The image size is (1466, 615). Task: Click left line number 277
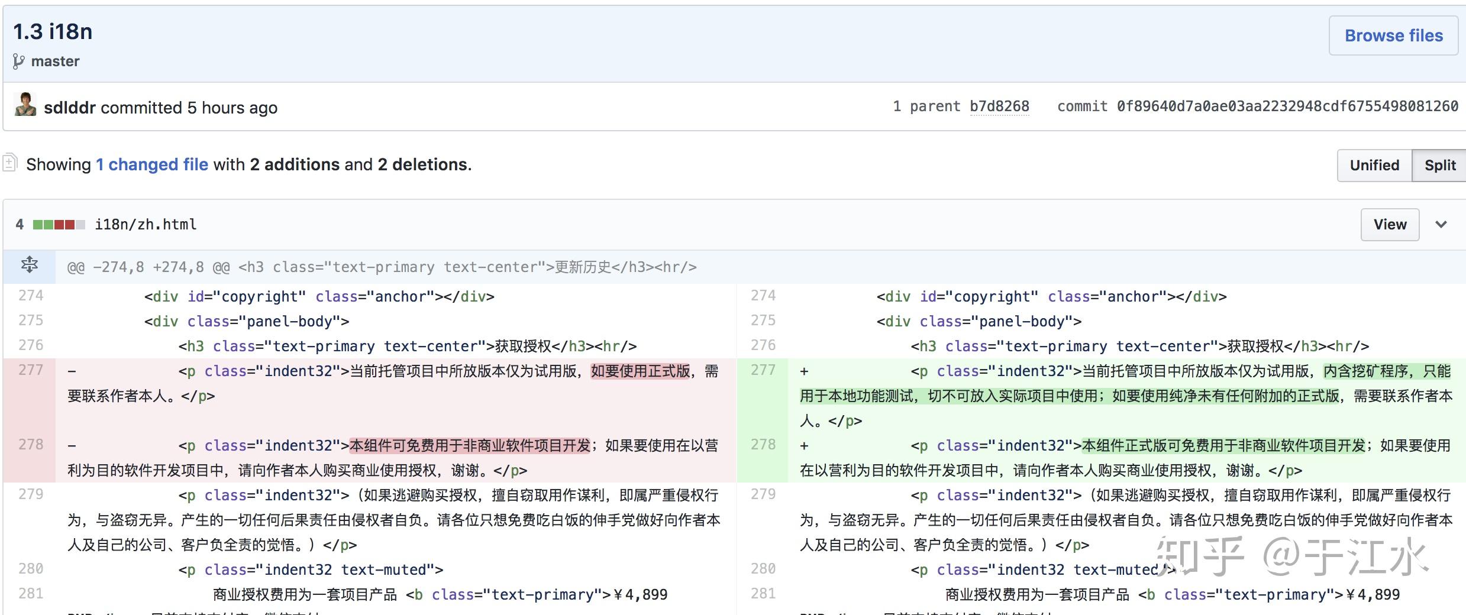[31, 370]
